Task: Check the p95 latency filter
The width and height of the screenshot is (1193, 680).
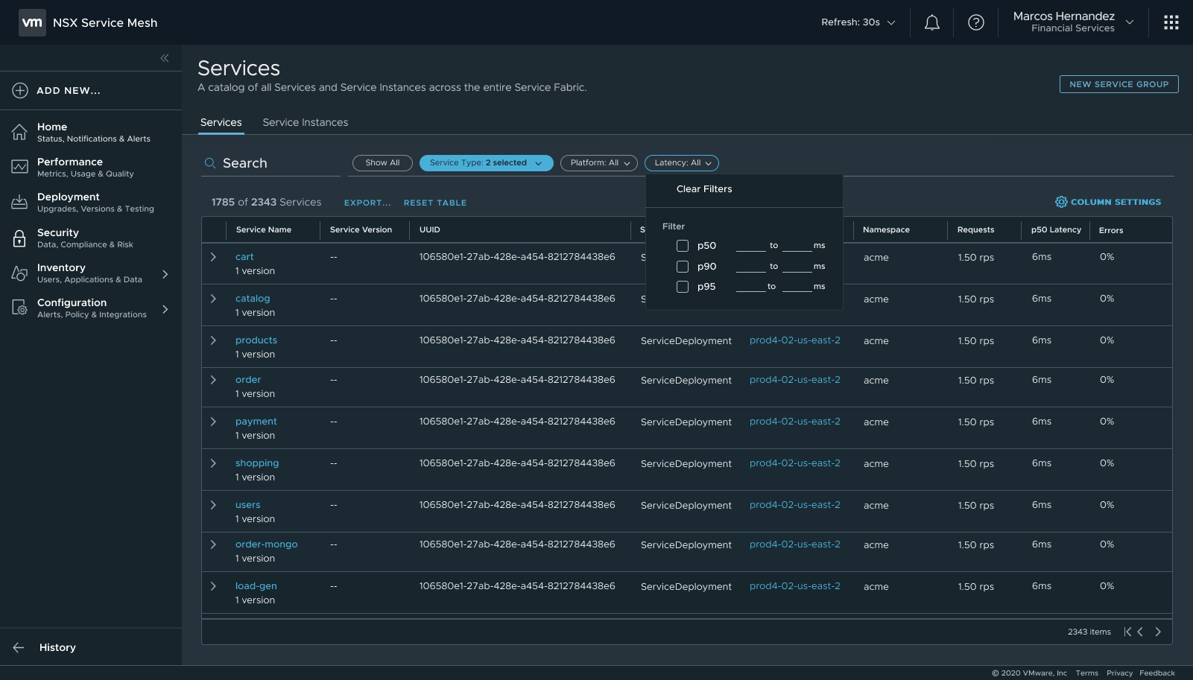Action: tap(683, 287)
